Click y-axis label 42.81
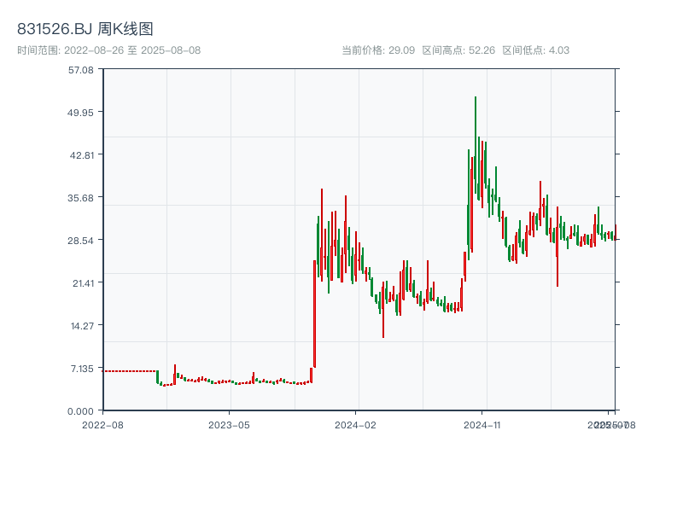 click(x=82, y=155)
